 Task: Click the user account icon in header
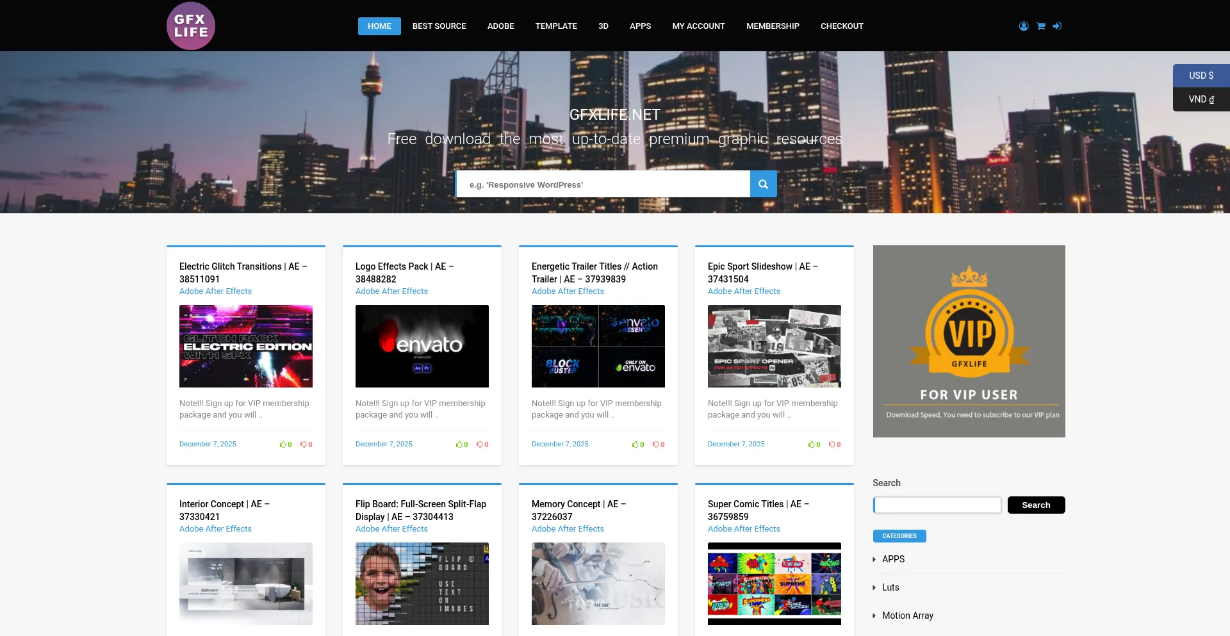[1024, 26]
